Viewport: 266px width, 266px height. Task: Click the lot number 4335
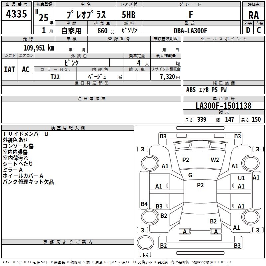pos(17,14)
